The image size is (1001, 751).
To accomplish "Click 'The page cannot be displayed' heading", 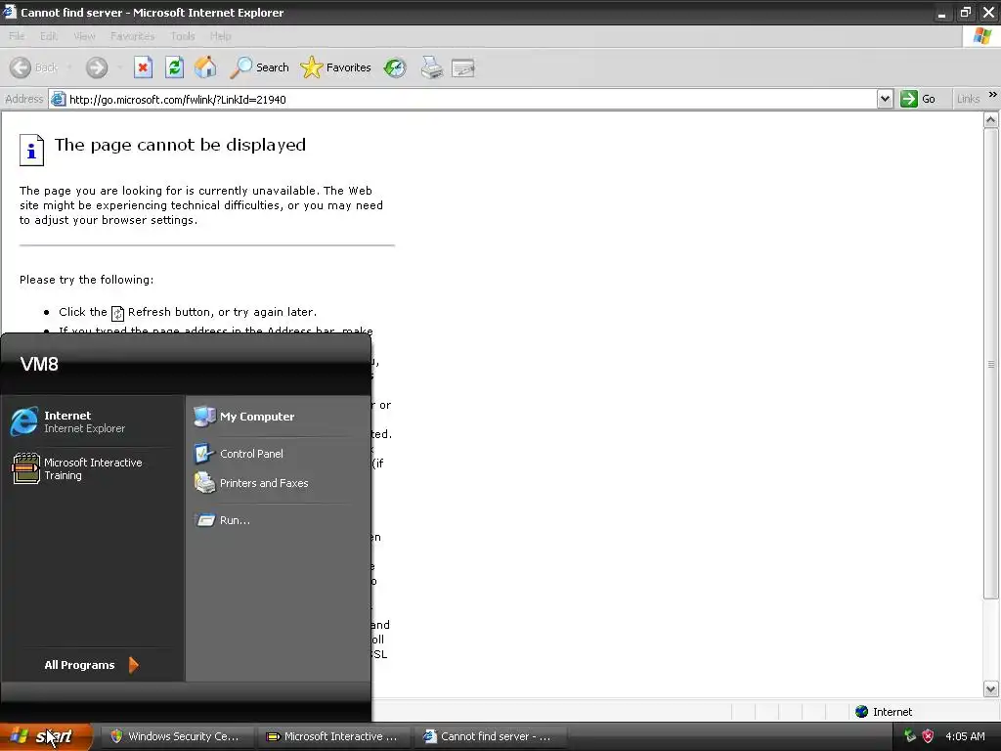I will (x=180, y=145).
